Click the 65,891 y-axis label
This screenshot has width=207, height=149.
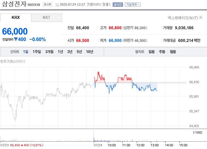(x=194, y=96)
